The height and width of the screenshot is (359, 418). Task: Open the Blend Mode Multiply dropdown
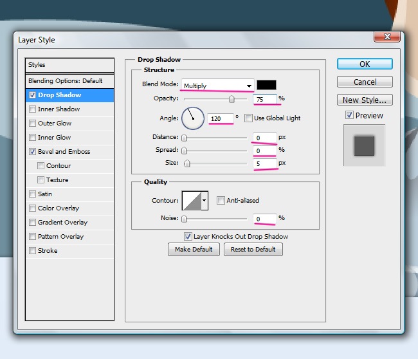[x=217, y=86]
